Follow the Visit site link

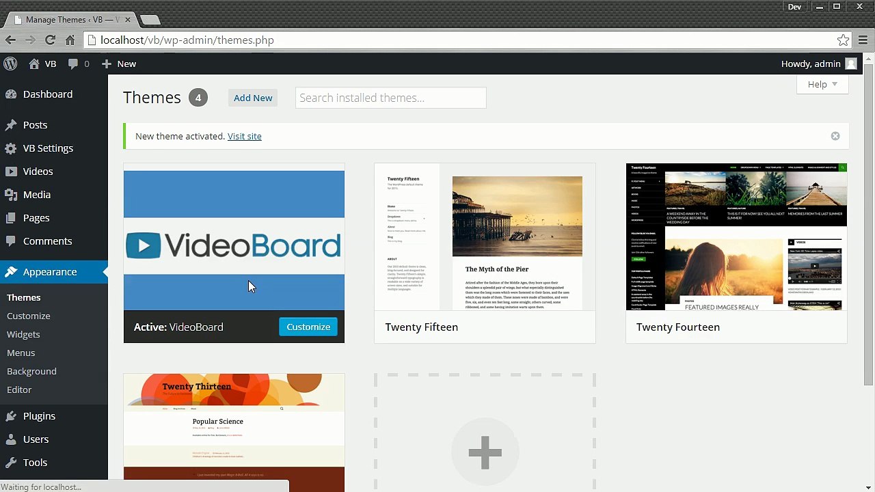click(245, 136)
